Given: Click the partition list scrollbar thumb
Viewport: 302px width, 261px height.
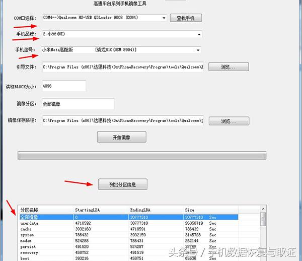Looking at the screenshot, I should point(263,219).
